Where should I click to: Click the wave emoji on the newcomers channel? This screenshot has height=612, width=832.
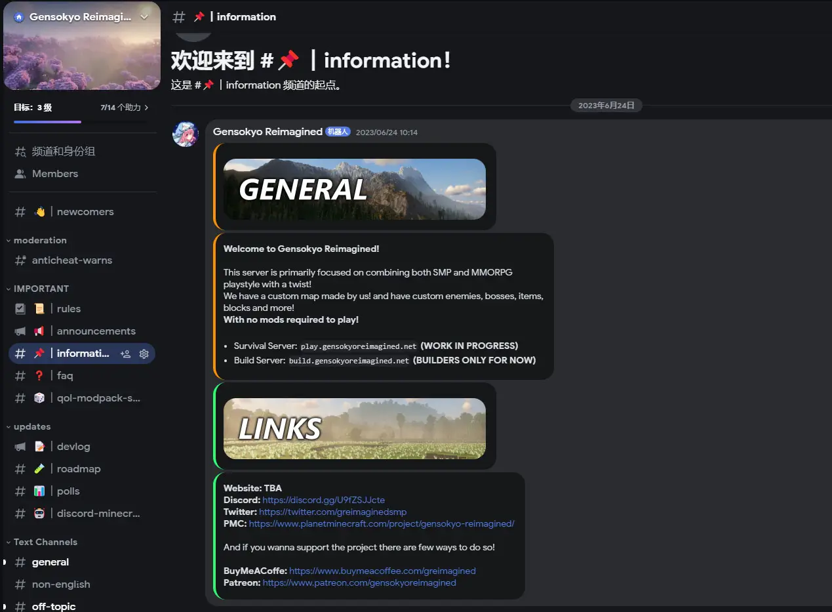pos(39,211)
